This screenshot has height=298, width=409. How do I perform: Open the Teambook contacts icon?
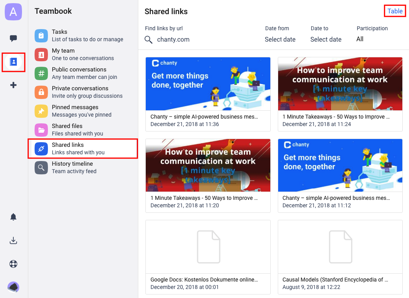pyautogui.click(x=13, y=62)
